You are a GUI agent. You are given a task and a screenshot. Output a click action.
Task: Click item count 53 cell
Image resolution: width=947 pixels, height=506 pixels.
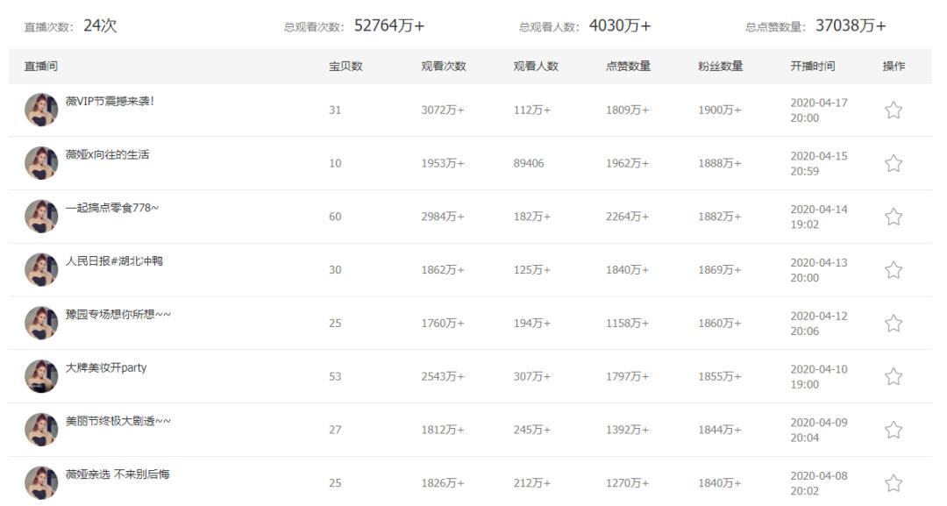coord(335,376)
